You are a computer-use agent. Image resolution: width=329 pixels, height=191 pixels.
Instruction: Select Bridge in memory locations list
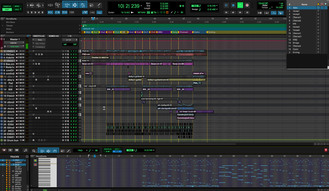pos(296,43)
